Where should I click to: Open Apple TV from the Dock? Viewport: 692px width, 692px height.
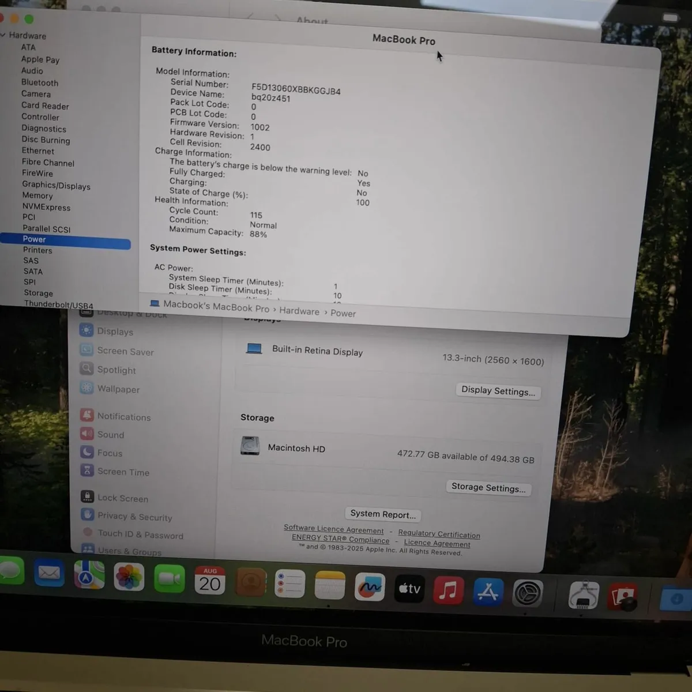click(x=409, y=589)
